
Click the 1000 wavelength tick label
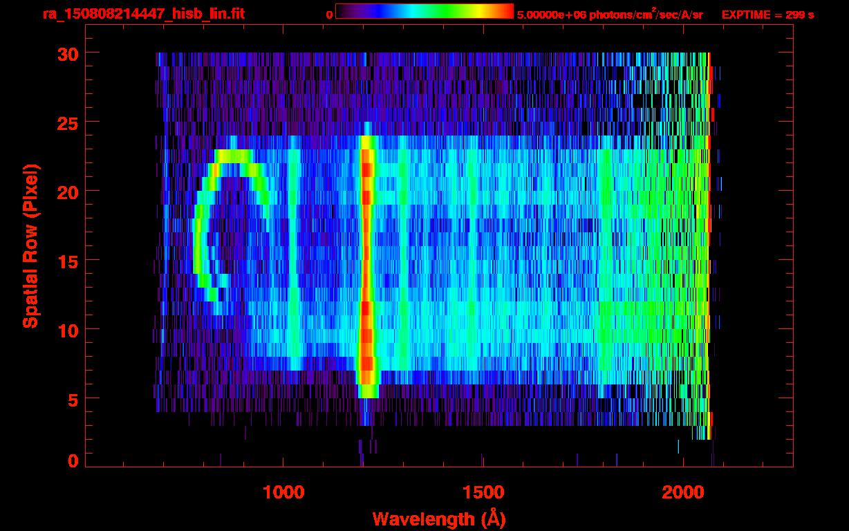(x=283, y=492)
